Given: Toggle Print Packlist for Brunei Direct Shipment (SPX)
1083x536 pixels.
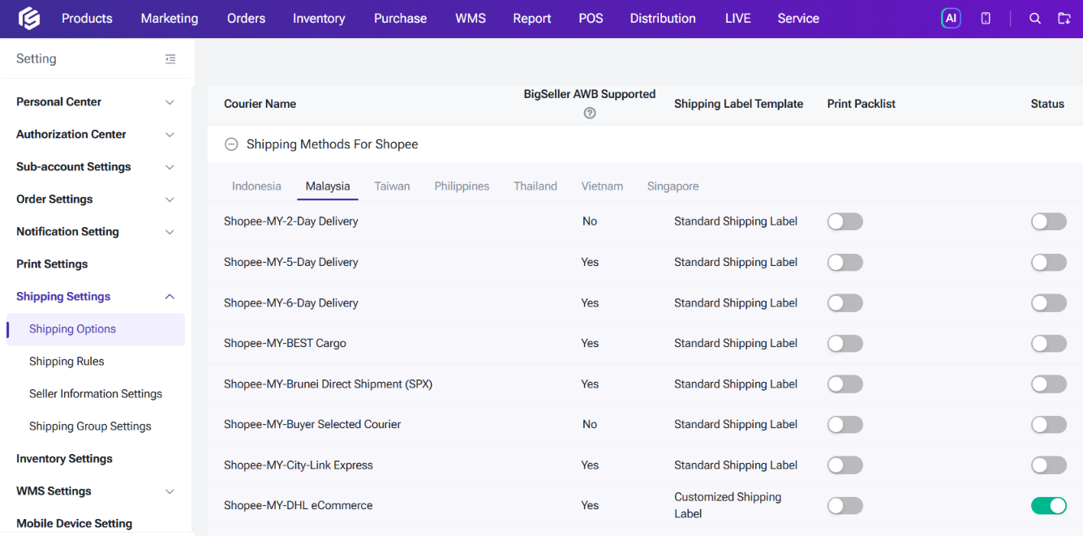Looking at the screenshot, I should coord(845,384).
